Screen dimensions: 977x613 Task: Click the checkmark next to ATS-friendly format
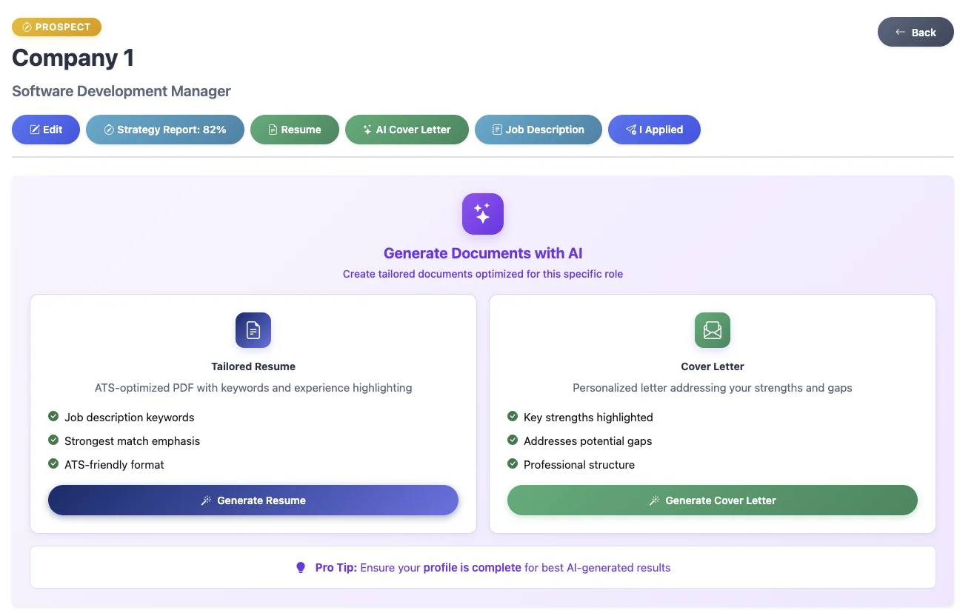[x=53, y=464]
